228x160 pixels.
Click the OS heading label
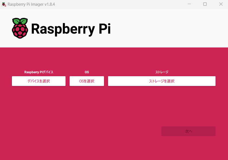87,72
